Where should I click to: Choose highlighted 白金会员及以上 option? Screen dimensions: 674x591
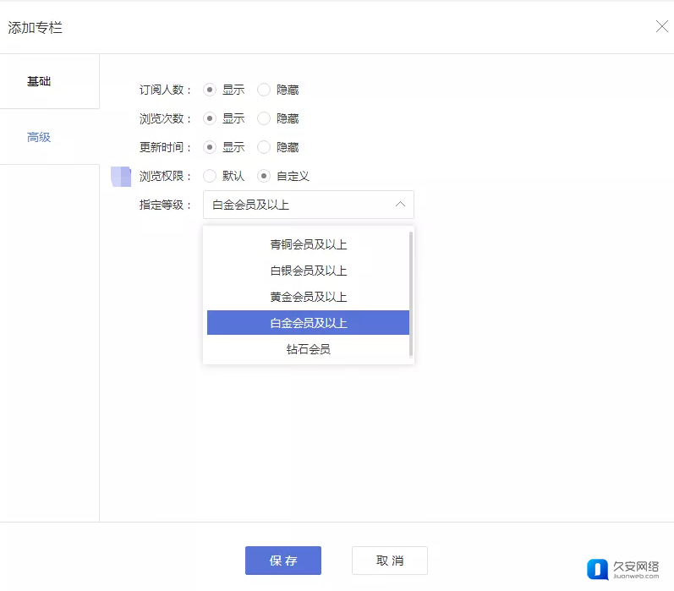tap(308, 323)
